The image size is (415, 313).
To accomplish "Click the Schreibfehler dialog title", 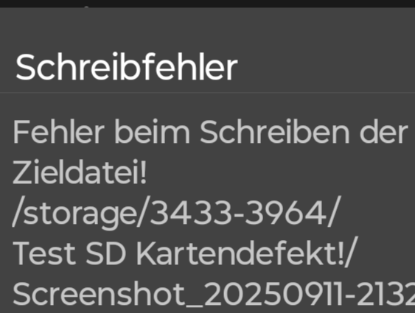I will point(127,67).
